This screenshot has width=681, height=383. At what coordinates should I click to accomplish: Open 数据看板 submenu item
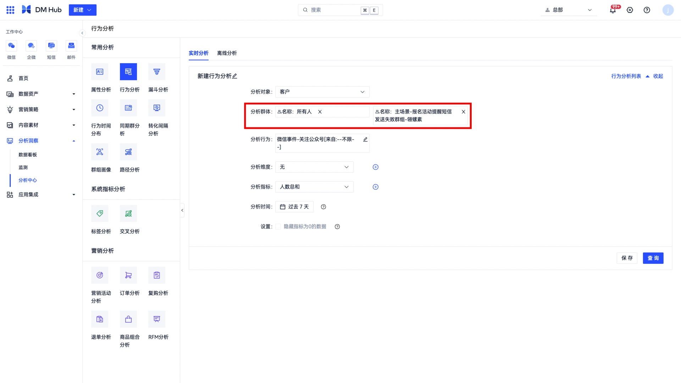[28, 155]
